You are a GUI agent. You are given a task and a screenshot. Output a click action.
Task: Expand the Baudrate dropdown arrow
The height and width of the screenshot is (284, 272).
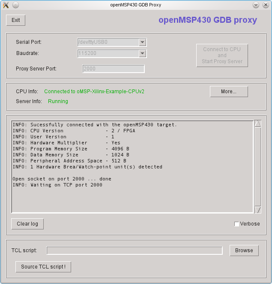(x=143, y=53)
